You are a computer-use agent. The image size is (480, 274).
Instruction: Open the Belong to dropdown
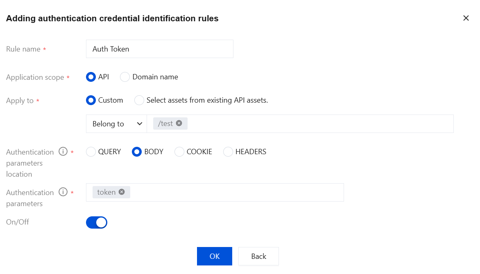coord(117,124)
